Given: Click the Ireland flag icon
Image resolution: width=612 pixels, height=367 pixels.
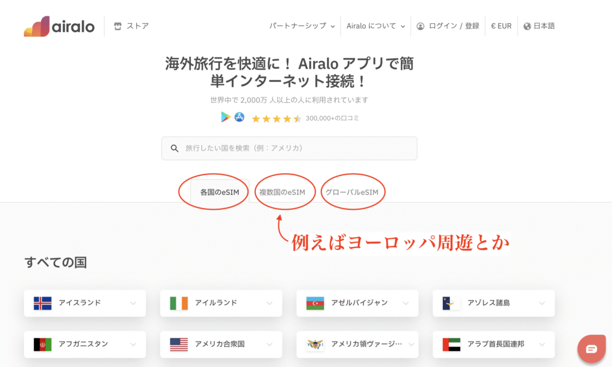Looking at the screenshot, I should [x=179, y=303].
